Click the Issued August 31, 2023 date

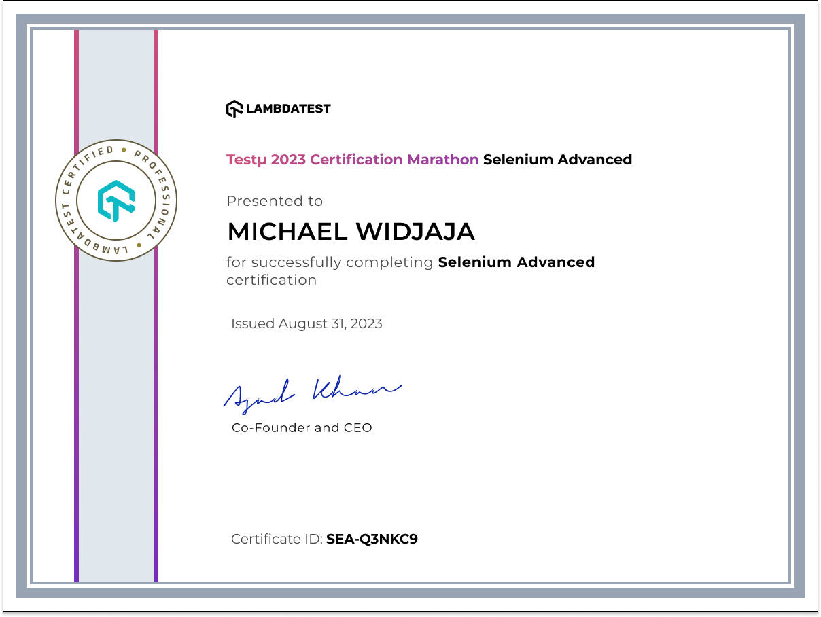click(307, 323)
